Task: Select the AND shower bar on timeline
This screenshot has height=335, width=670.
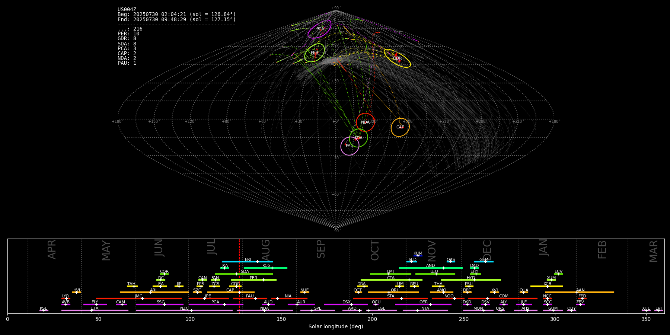Action: point(431,268)
